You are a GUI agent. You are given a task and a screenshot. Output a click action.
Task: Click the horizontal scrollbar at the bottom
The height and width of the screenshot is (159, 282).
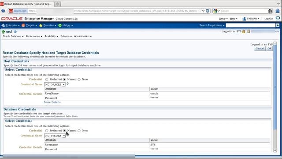(x=68, y=155)
